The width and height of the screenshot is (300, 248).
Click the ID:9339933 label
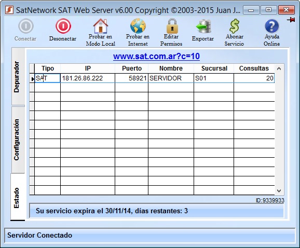(x=270, y=200)
